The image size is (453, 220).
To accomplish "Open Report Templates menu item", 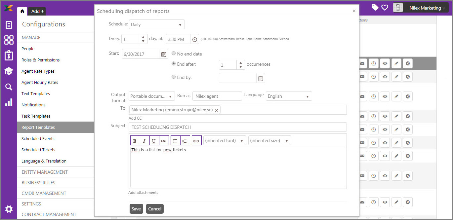I will pos(56,127).
